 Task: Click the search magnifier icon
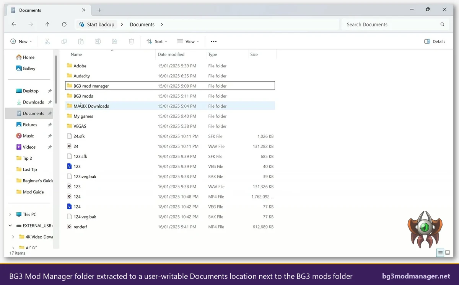443,24
